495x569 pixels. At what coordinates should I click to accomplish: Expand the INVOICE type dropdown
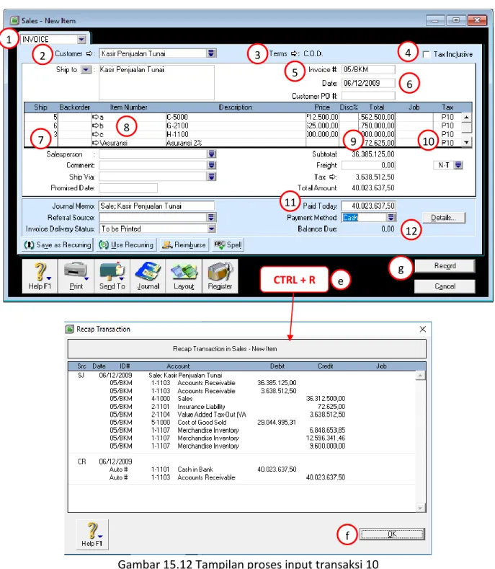[x=81, y=39]
